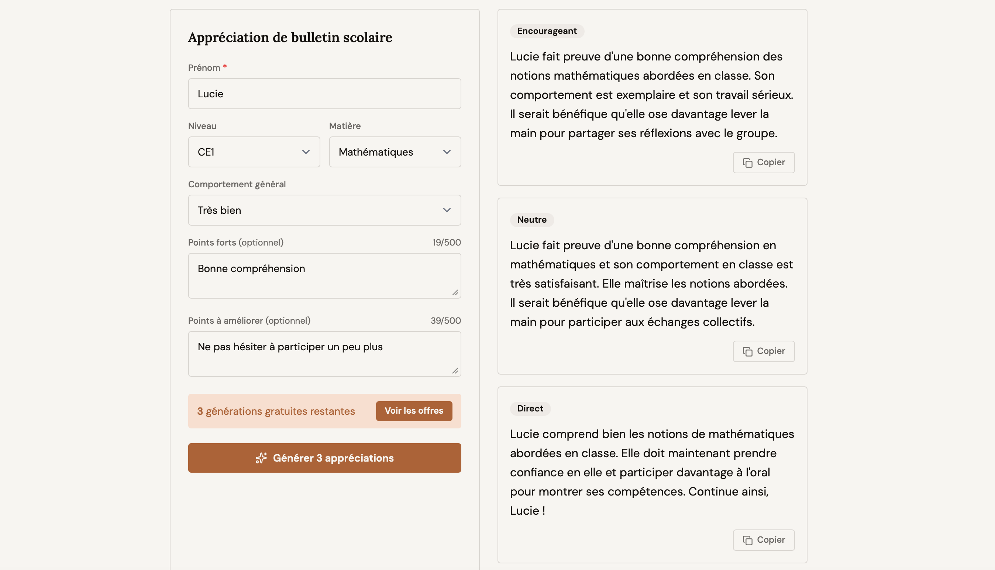Click Générer 3 appréciations button
The width and height of the screenshot is (995, 570).
click(324, 458)
